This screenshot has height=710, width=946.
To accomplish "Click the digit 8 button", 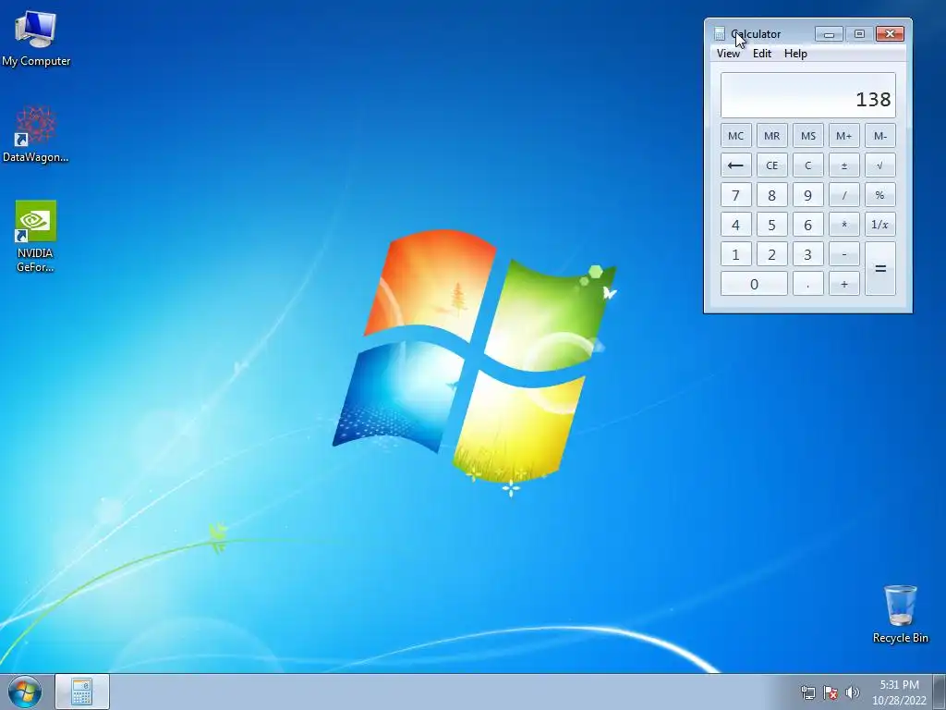I will [771, 195].
